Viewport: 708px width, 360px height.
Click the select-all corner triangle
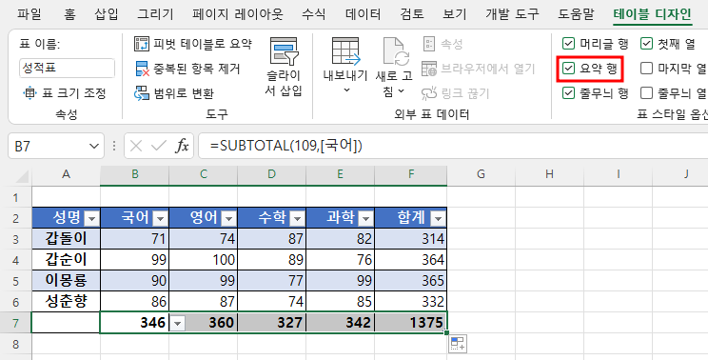[22, 175]
